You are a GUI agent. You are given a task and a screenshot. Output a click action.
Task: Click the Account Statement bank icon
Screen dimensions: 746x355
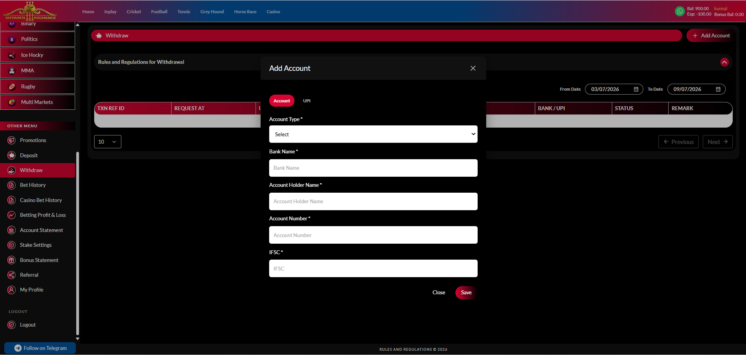coord(12,230)
